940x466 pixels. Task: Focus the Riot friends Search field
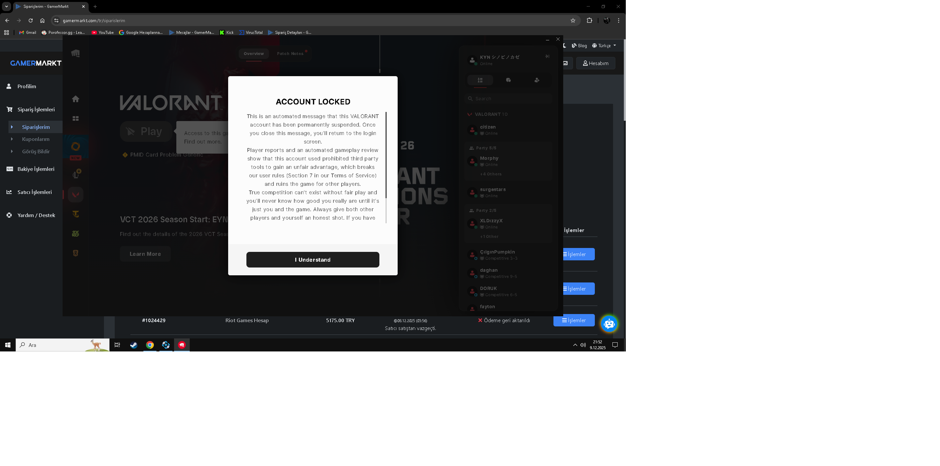509,99
